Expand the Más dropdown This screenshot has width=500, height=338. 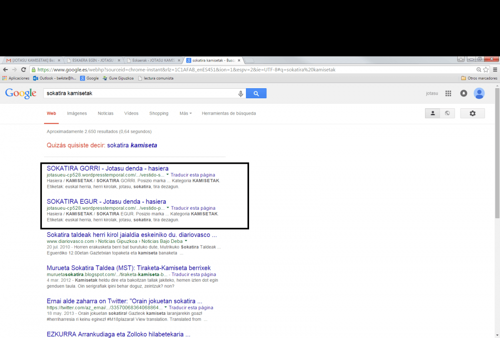click(x=185, y=113)
